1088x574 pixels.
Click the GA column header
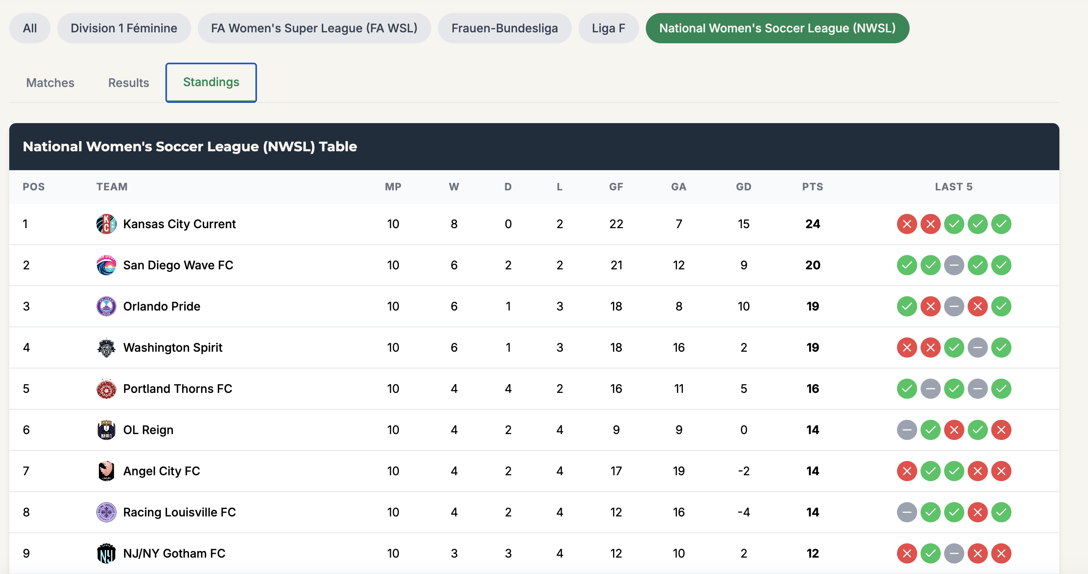679,187
